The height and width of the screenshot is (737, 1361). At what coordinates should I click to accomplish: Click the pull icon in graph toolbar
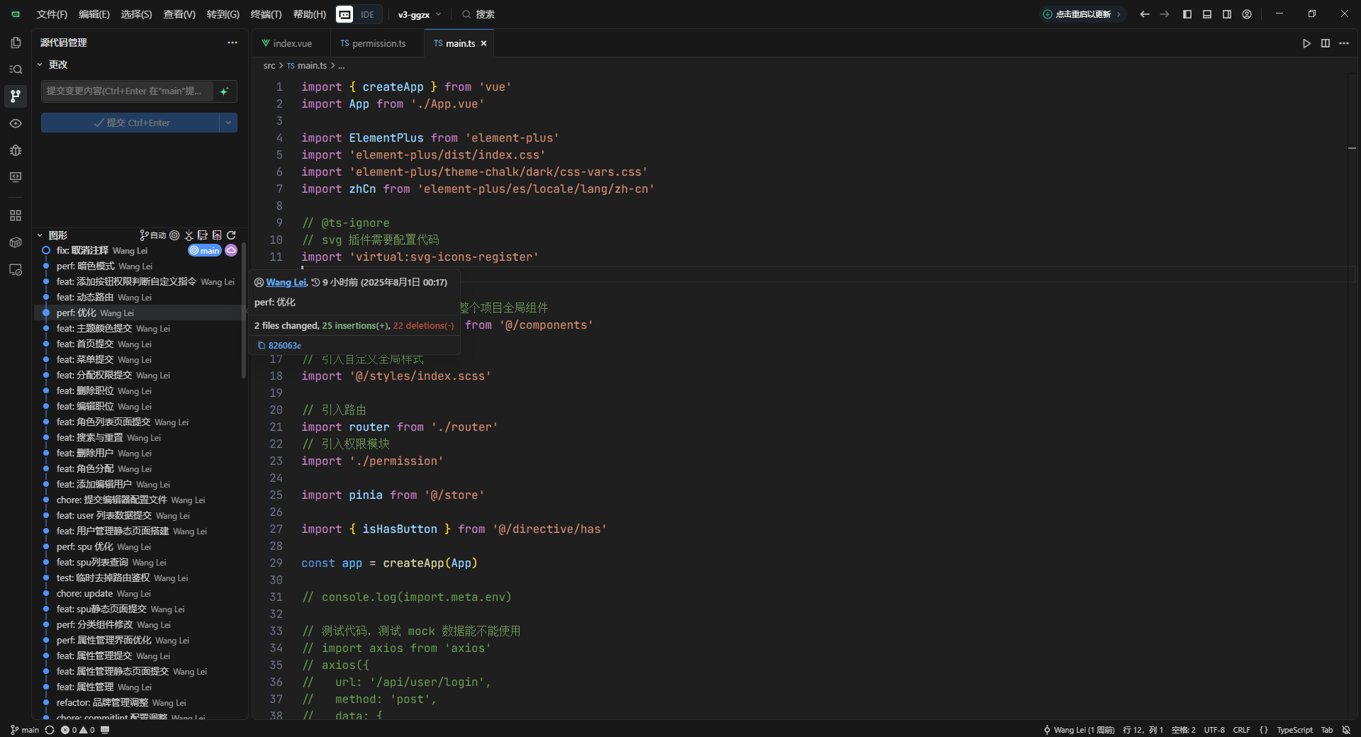203,235
